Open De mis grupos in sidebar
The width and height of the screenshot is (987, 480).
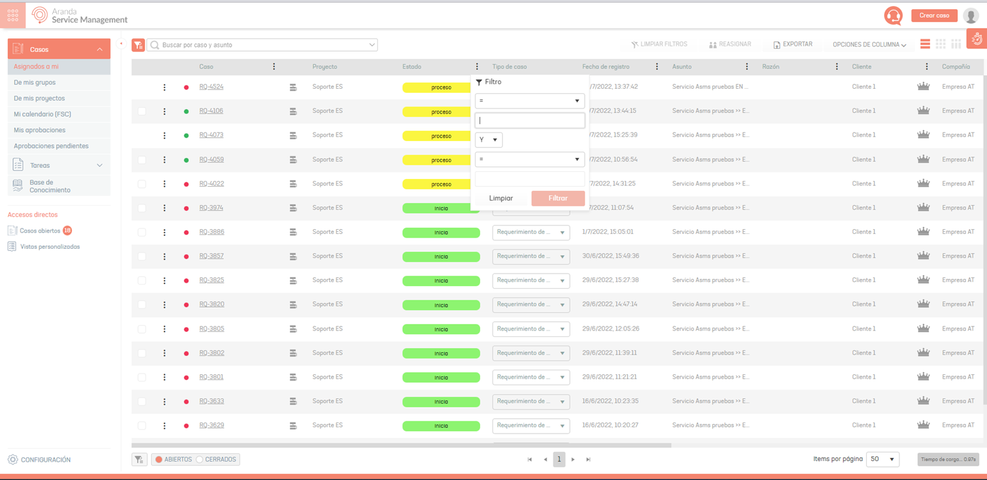35,82
